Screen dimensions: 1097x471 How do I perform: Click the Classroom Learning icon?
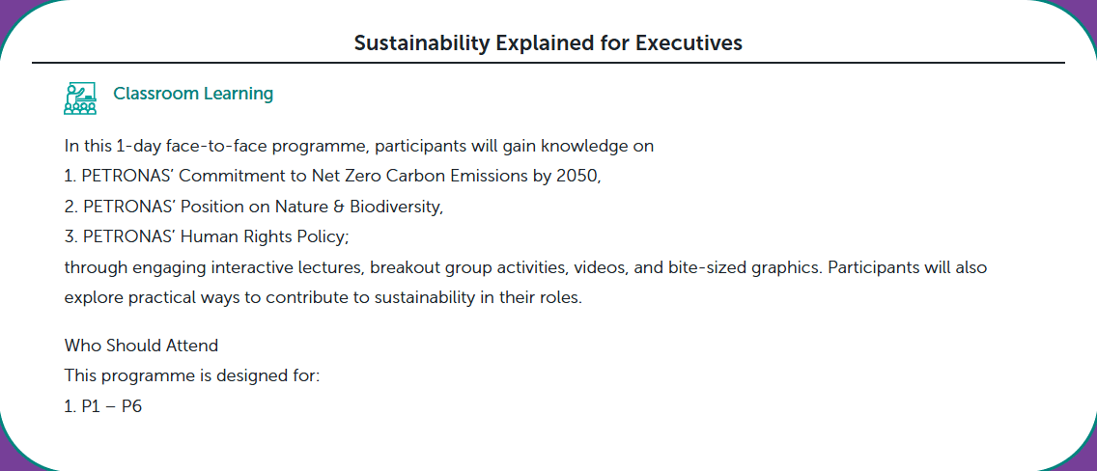point(80,97)
